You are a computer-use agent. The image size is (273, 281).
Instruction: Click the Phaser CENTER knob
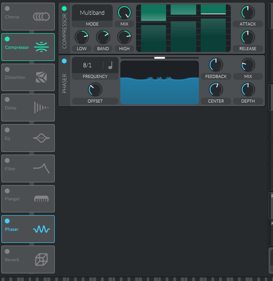coord(216,90)
